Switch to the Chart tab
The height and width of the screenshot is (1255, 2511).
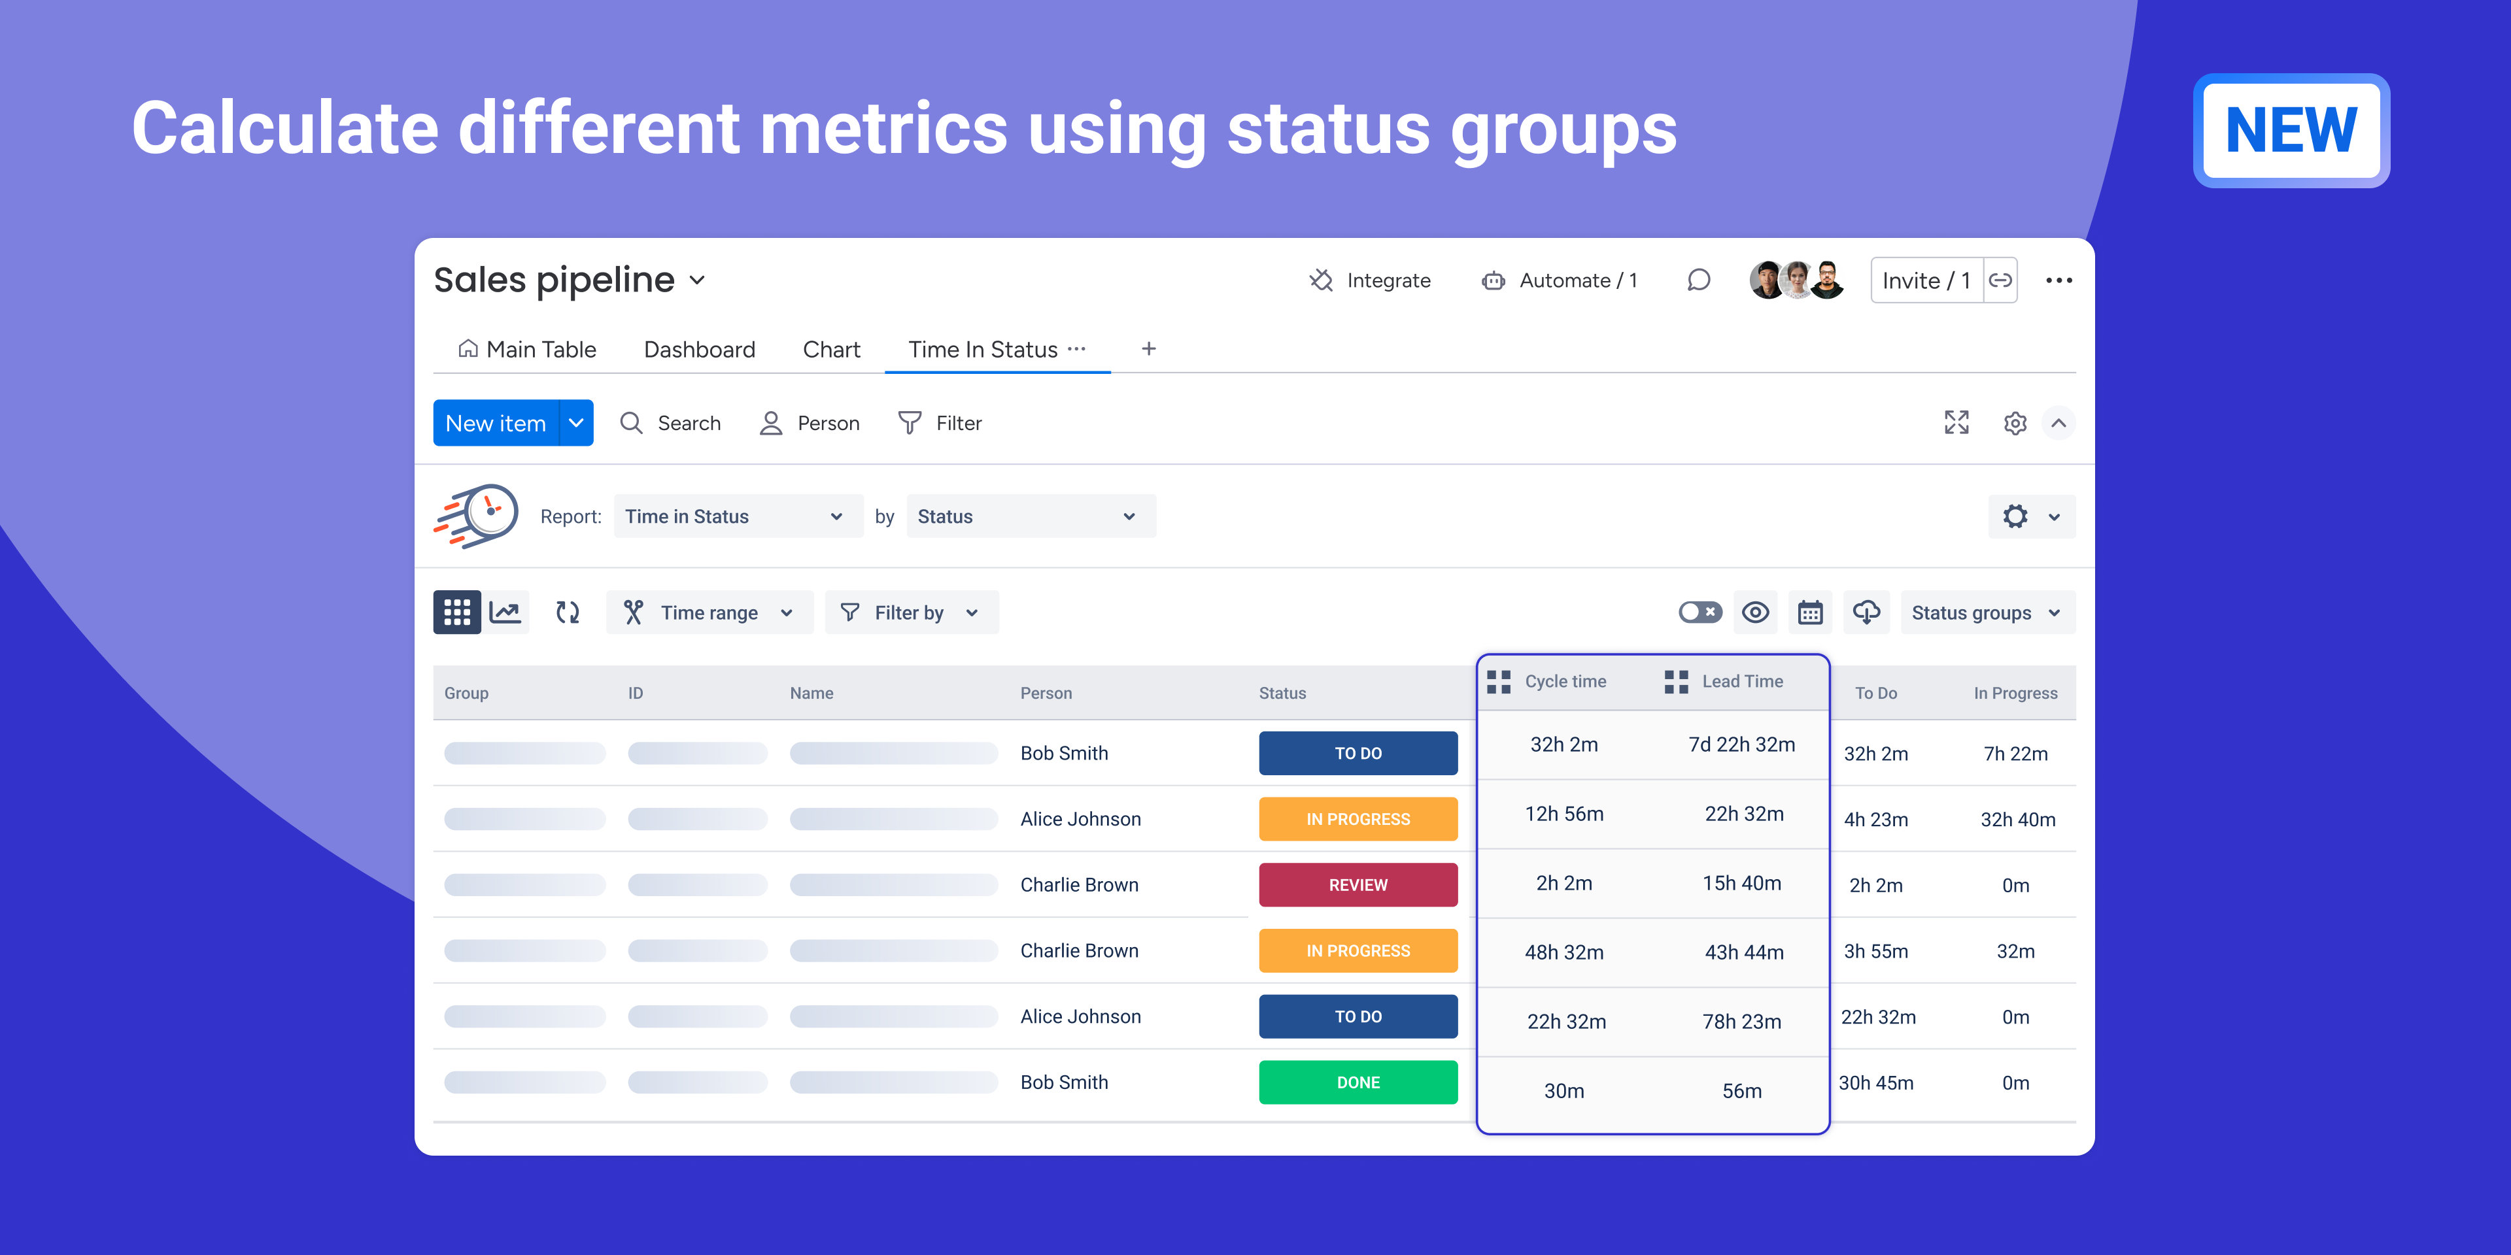(x=830, y=349)
